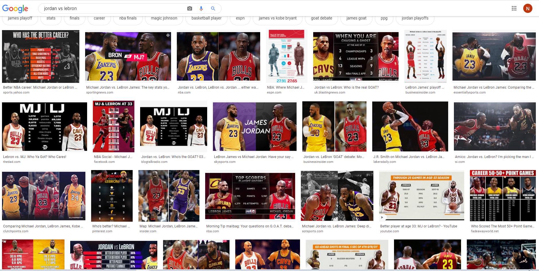Open 'Jordan vs LeBron: Who is the real GOAT?'
The height and width of the screenshot is (271, 539).
click(x=346, y=87)
